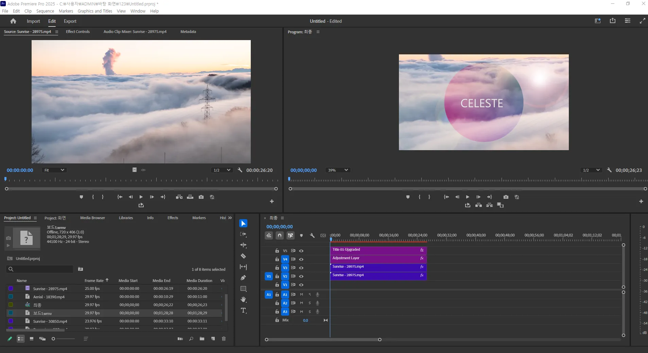Switch to the Effects tab

pos(173,218)
